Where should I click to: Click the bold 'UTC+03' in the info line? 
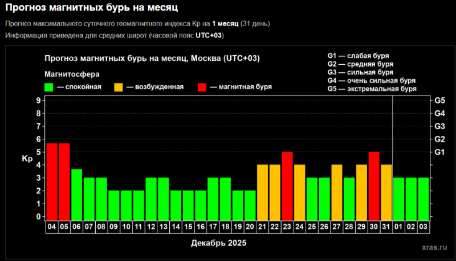[x=209, y=35]
